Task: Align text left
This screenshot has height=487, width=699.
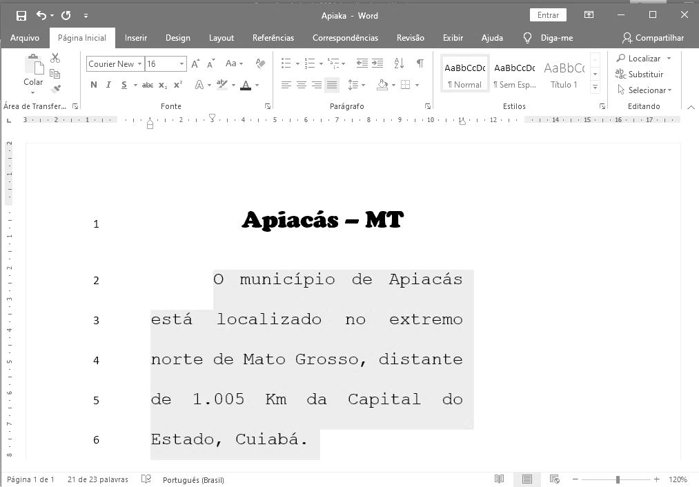Action: pos(286,85)
